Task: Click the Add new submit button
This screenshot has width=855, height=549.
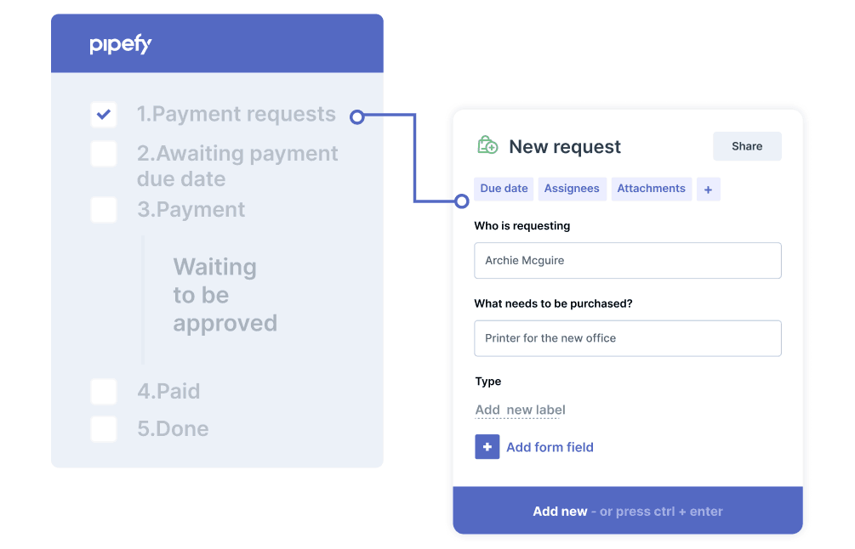Action: [627, 511]
